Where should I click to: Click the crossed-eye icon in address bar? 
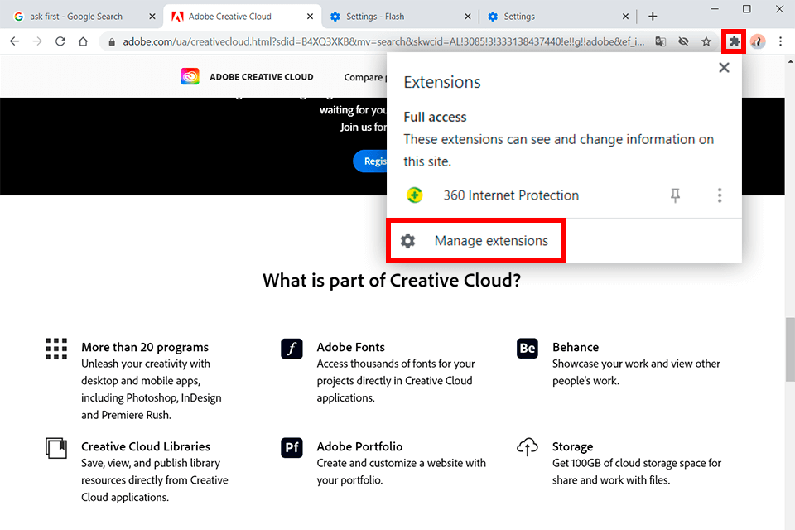point(683,41)
